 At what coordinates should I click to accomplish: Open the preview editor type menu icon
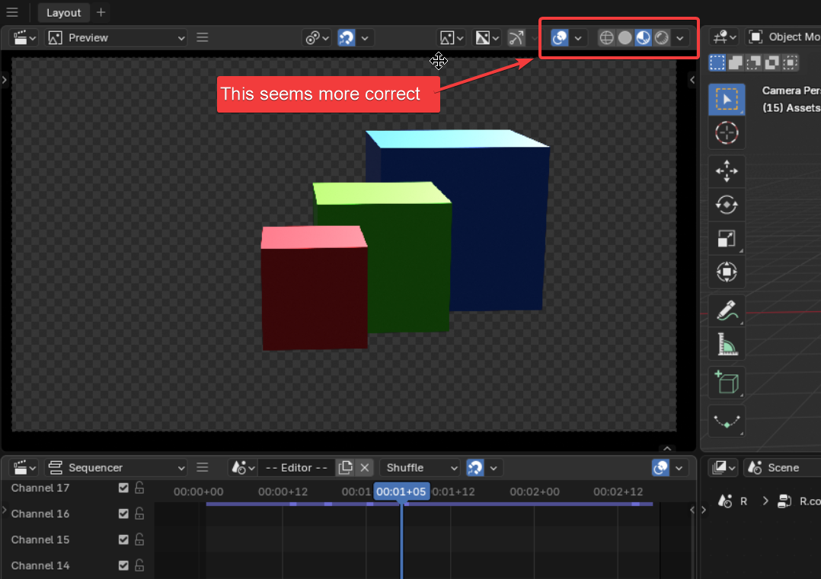tap(24, 37)
